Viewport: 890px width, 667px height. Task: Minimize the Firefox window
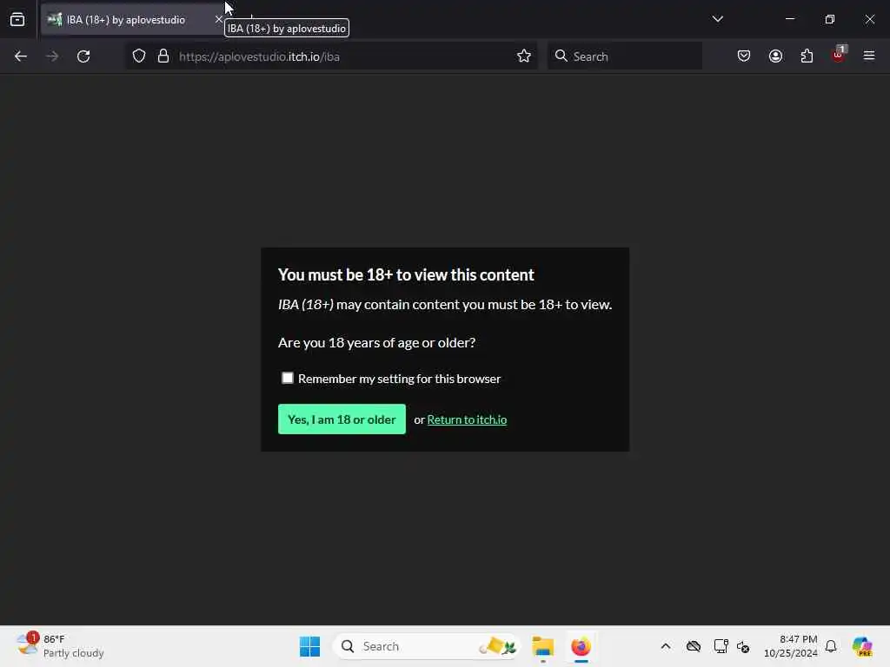(x=789, y=19)
